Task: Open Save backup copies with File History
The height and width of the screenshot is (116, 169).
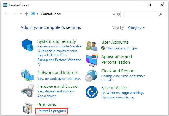Action: tap(57, 53)
